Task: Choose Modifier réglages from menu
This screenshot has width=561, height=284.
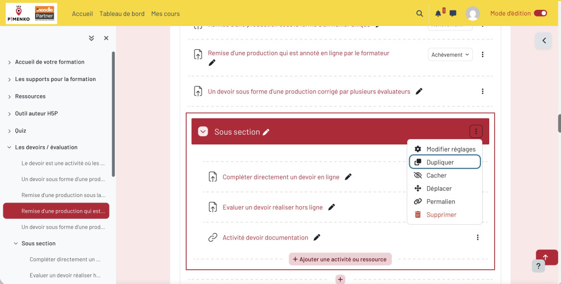Action: pyautogui.click(x=445, y=149)
